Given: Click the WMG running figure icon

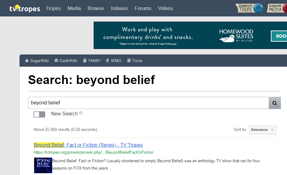Looking at the screenshot, I should [x=108, y=61].
